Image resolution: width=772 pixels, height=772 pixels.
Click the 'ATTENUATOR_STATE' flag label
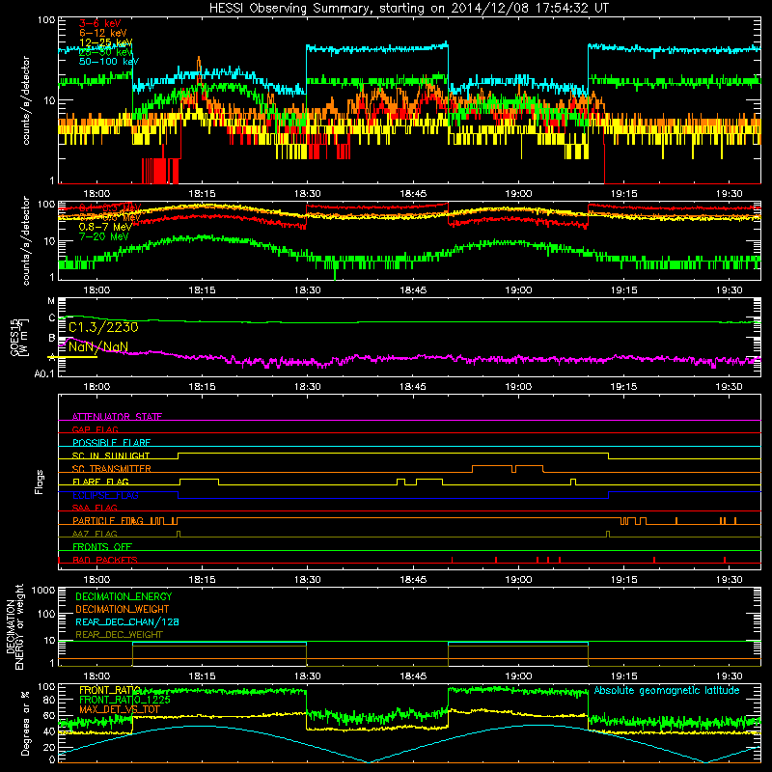tap(117, 417)
